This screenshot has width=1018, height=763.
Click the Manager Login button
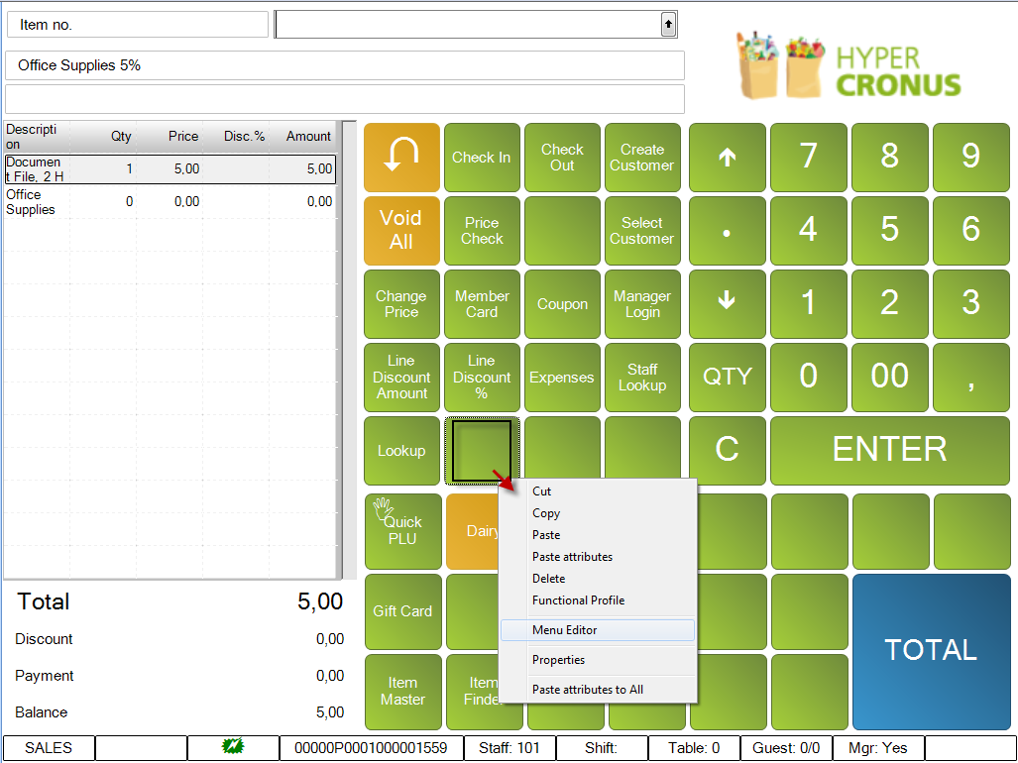642,304
